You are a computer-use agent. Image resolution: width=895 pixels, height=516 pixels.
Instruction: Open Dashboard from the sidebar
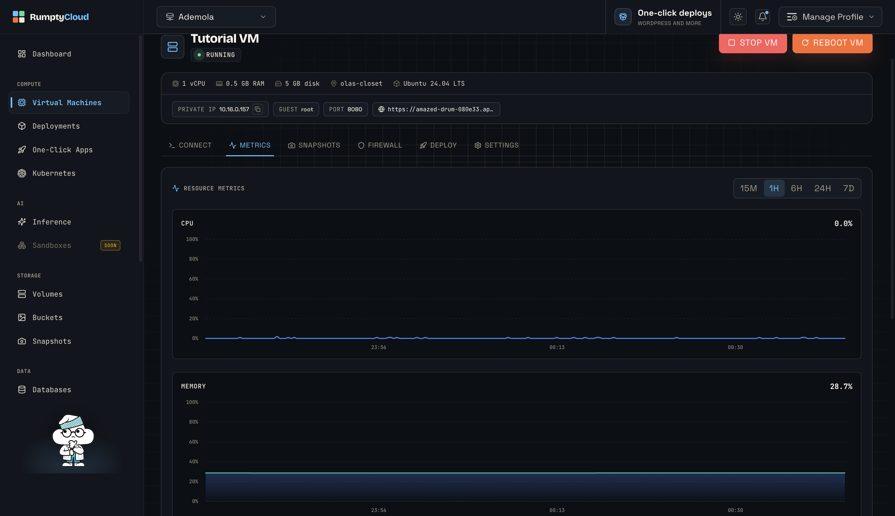[69, 54]
